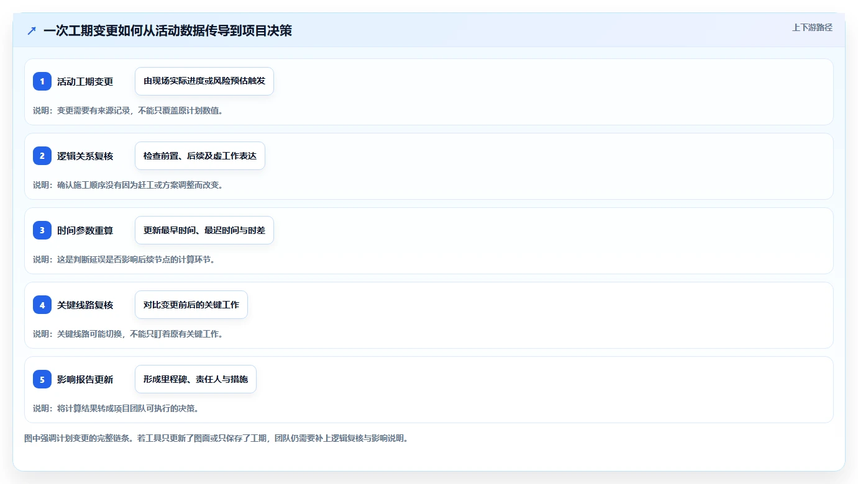Click the step 5 number badge
The image size is (858, 484).
pyautogui.click(x=42, y=379)
